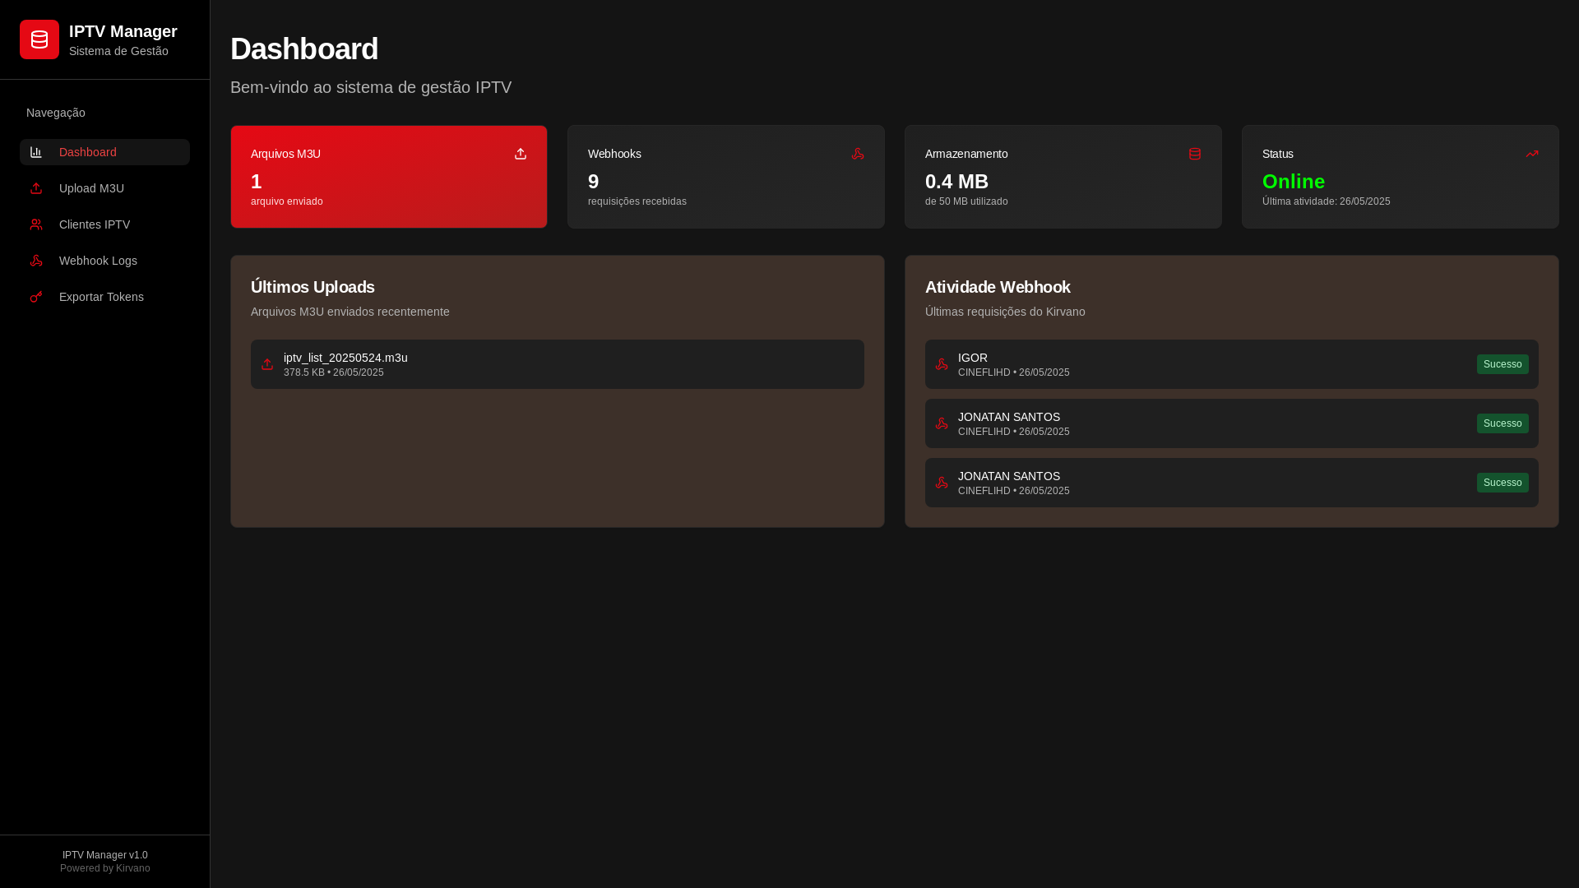Screen dimensions: 1579x888
Task: Open the IGOR webhook activity entry
Action: (x=1232, y=364)
